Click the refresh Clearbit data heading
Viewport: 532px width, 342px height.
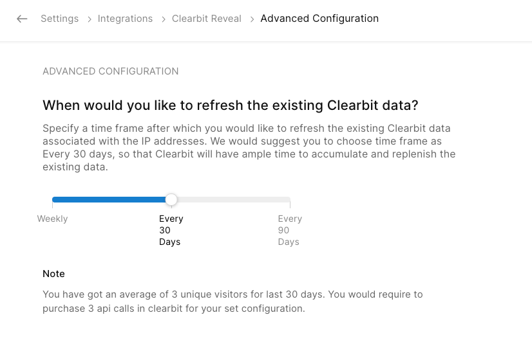(x=231, y=105)
